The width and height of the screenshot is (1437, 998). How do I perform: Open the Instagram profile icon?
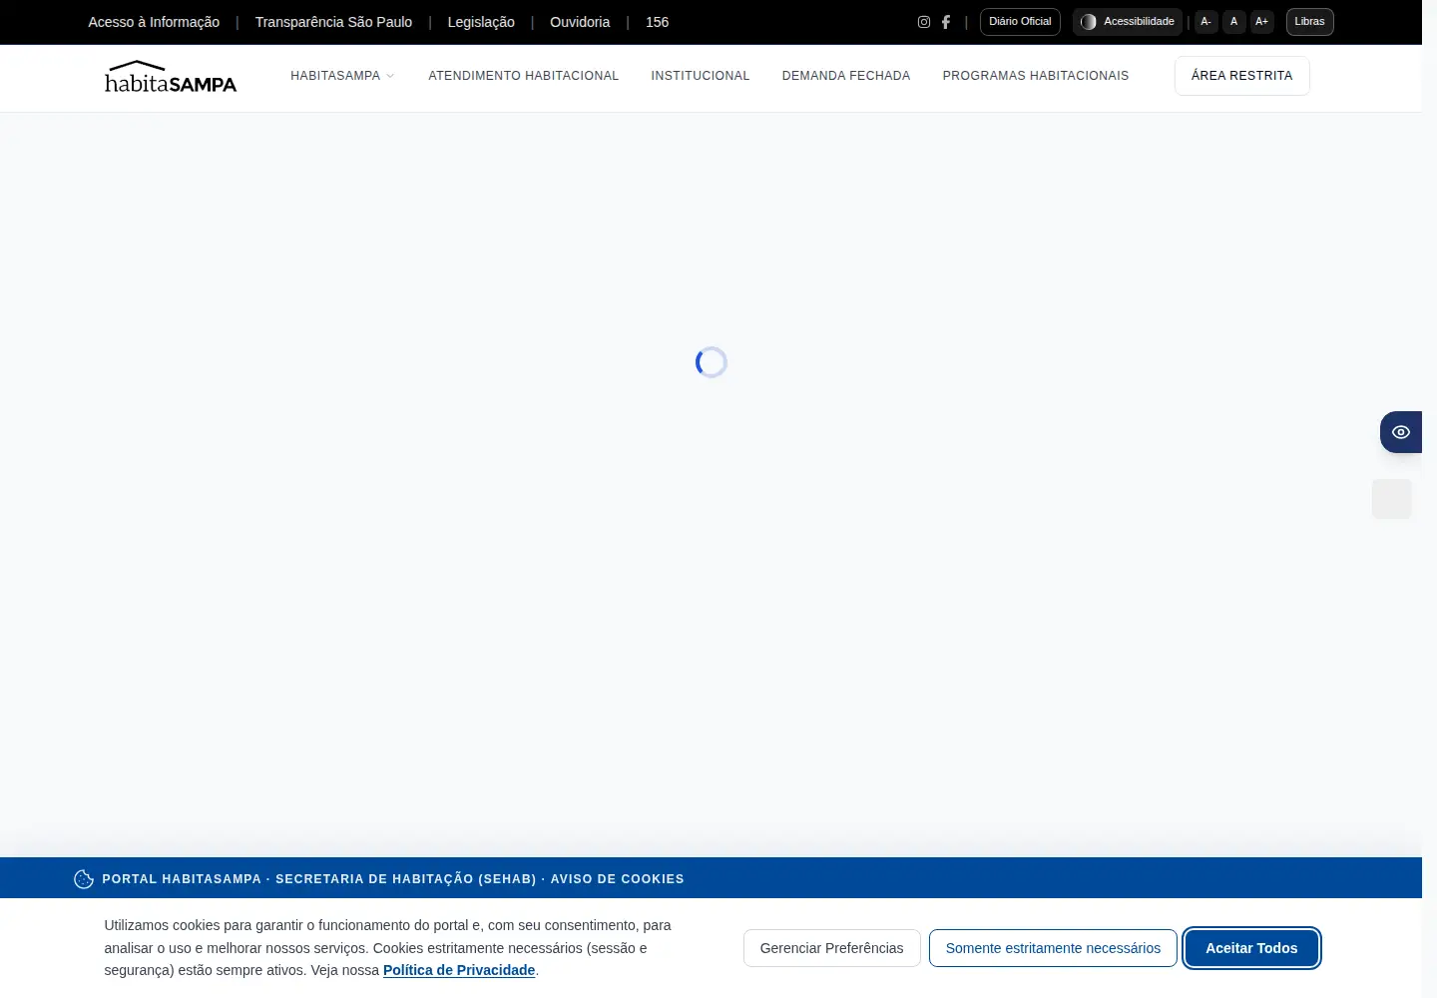click(924, 22)
